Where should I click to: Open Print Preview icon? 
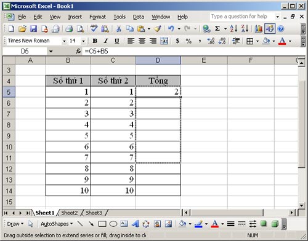click(80, 29)
